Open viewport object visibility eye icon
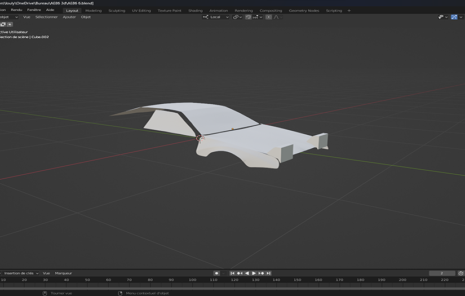The image size is (465, 296). 441,17
